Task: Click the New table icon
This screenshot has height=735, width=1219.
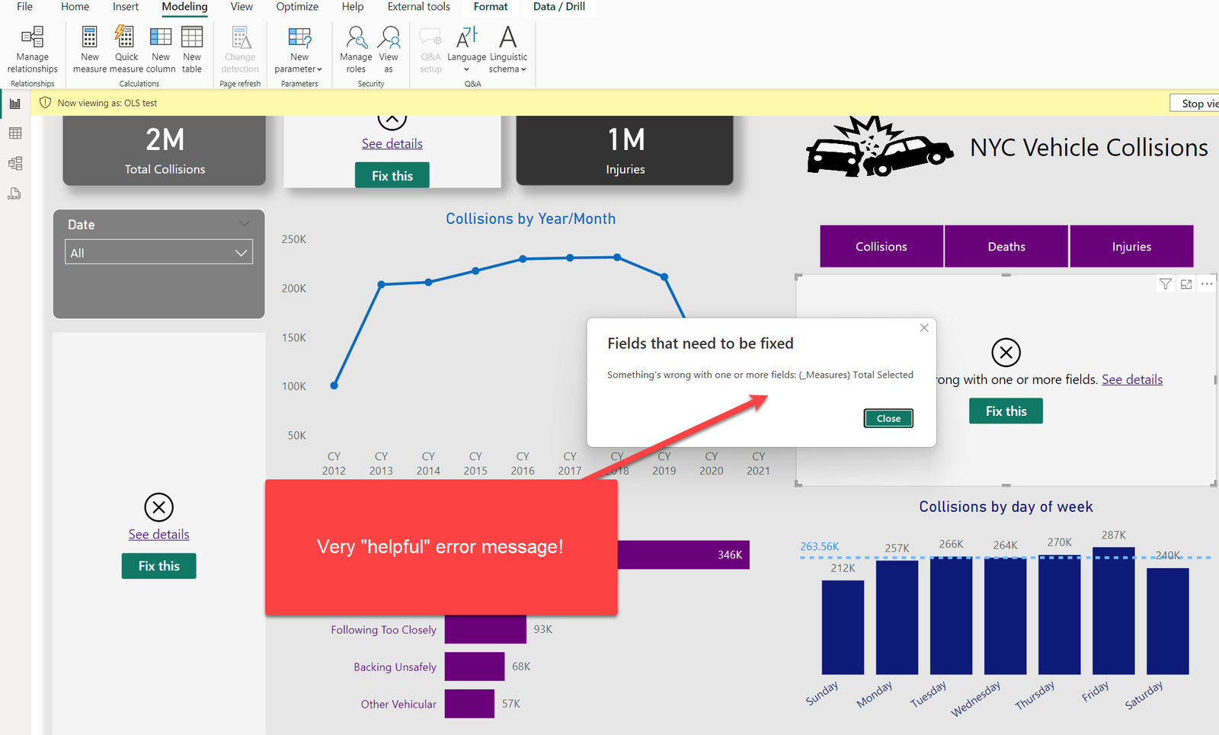Action: pos(192,50)
